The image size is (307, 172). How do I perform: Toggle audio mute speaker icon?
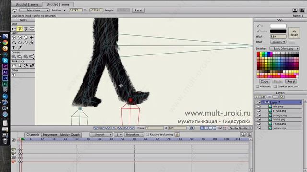[x=192, y=128]
